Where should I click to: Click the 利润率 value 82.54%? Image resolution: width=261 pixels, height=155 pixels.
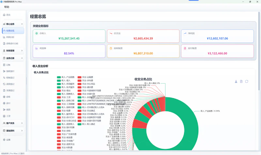[x=69, y=53]
